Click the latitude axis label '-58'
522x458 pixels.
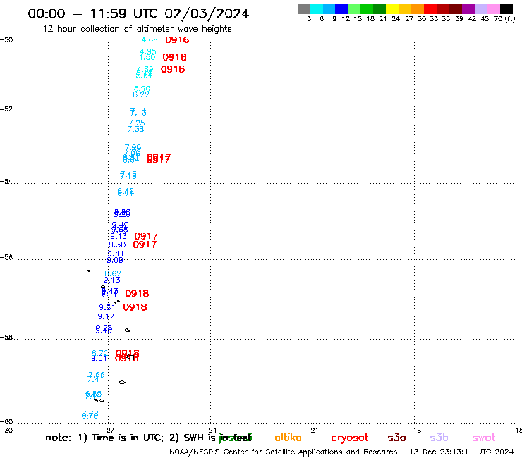[x=6, y=338]
